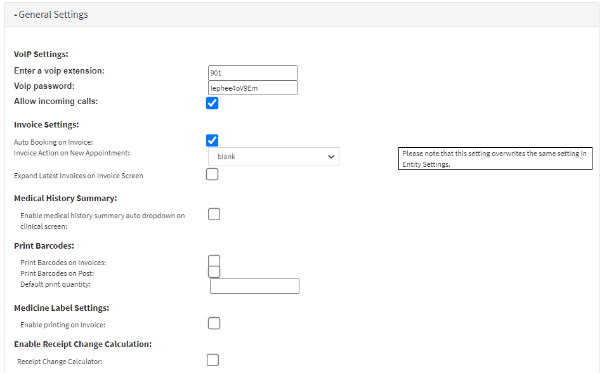Viewport: 602px width, 373px height.
Task: Check Print Barcodes on Post box
Action: pyautogui.click(x=214, y=272)
